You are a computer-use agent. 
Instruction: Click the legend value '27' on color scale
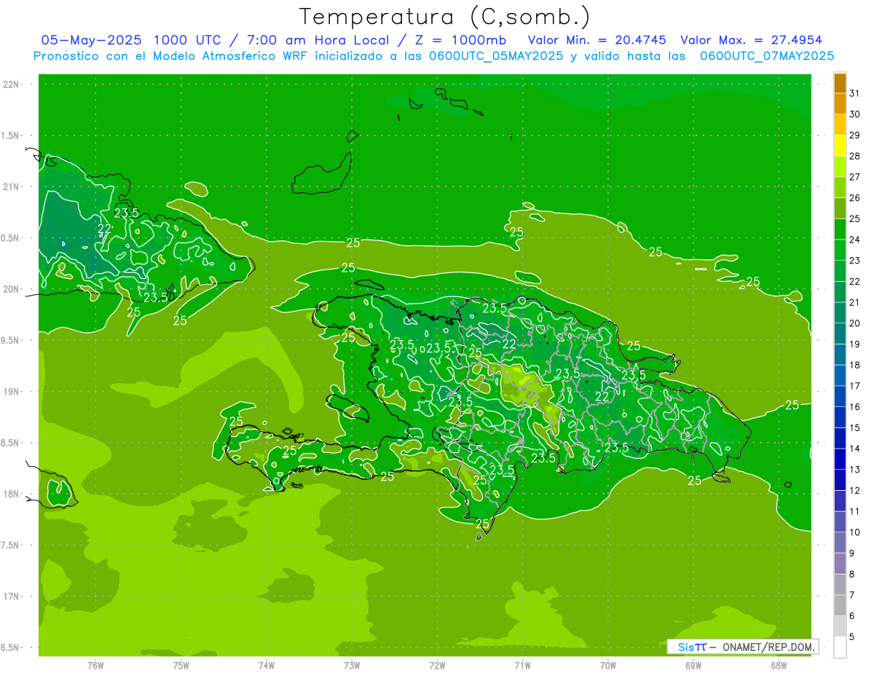click(855, 177)
